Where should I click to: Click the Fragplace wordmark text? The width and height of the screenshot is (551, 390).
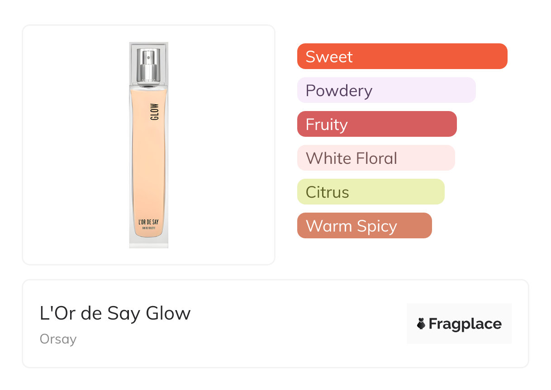point(465,324)
